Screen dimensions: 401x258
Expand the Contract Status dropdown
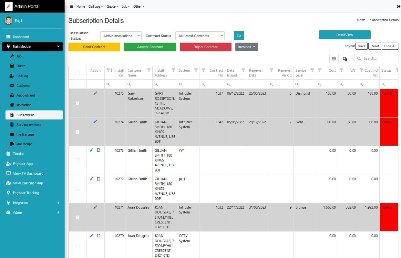[200, 36]
